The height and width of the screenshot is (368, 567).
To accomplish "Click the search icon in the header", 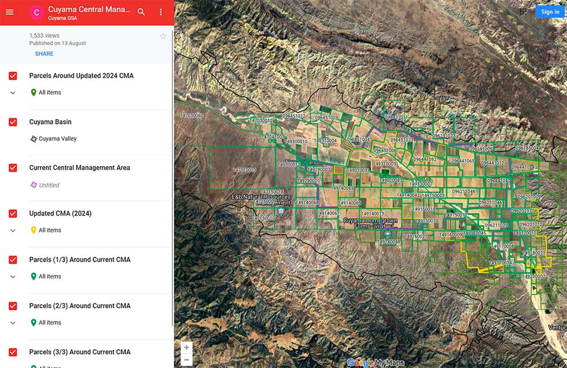I will click(x=141, y=11).
